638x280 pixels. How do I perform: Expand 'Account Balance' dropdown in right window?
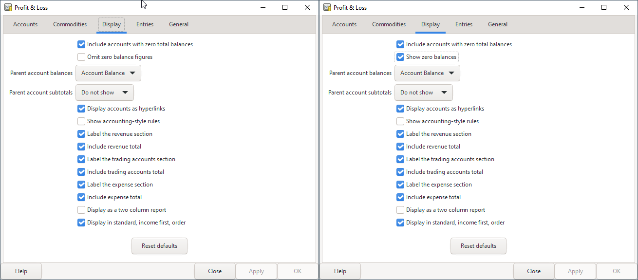coord(427,73)
